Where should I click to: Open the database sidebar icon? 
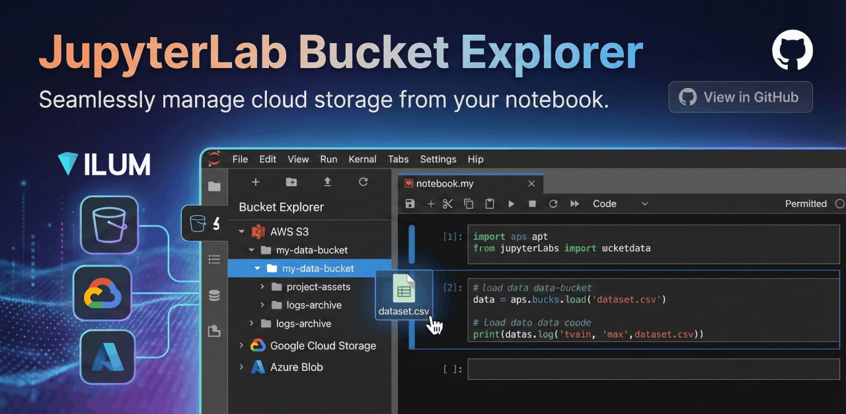pos(214,295)
